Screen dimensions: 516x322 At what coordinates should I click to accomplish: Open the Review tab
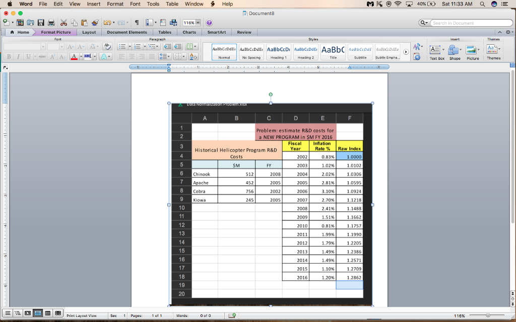pos(244,32)
